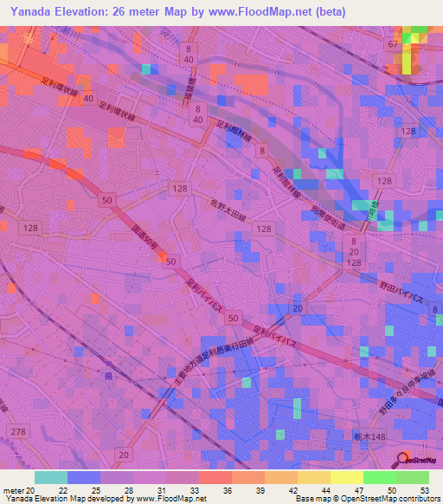Click the 8 shield near 野田バイパス
Screen dimensions: 443x504
pos(435,309)
